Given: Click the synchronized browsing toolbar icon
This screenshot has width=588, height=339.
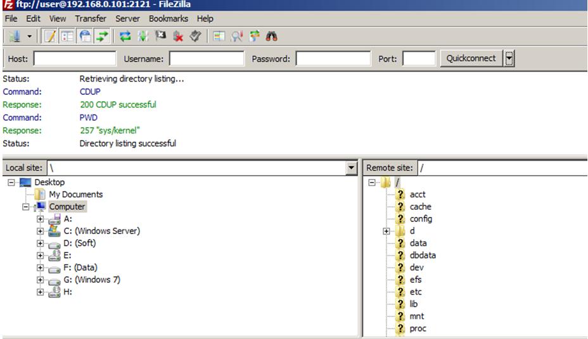Looking at the screenshot, I should tap(254, 36).
